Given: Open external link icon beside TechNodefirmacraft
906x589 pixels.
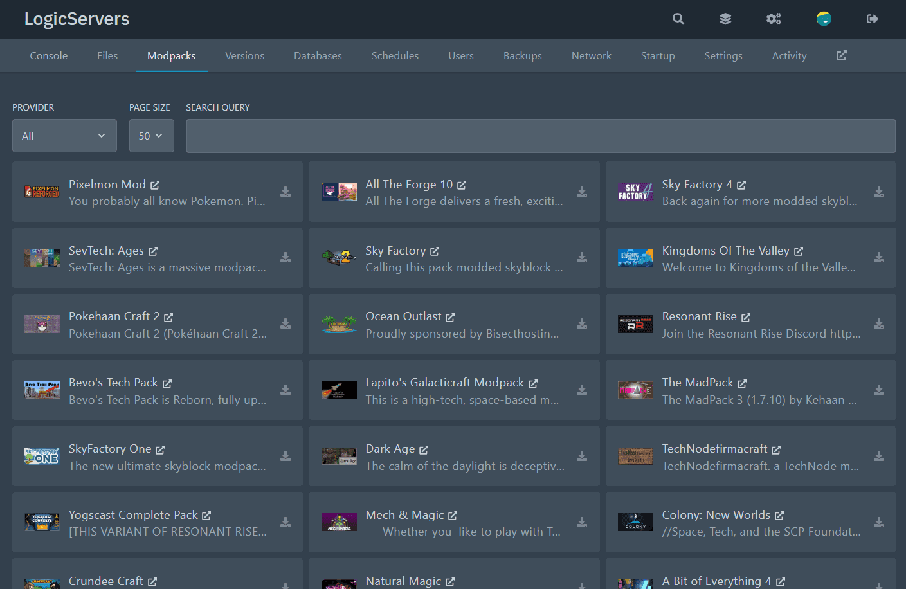Looking at the screenshot, I should point(776,449).
